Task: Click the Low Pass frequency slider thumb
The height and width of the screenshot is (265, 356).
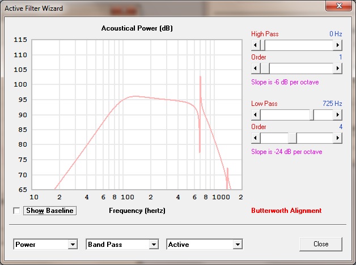Action: pyautogui.click(x=312, y=115)
